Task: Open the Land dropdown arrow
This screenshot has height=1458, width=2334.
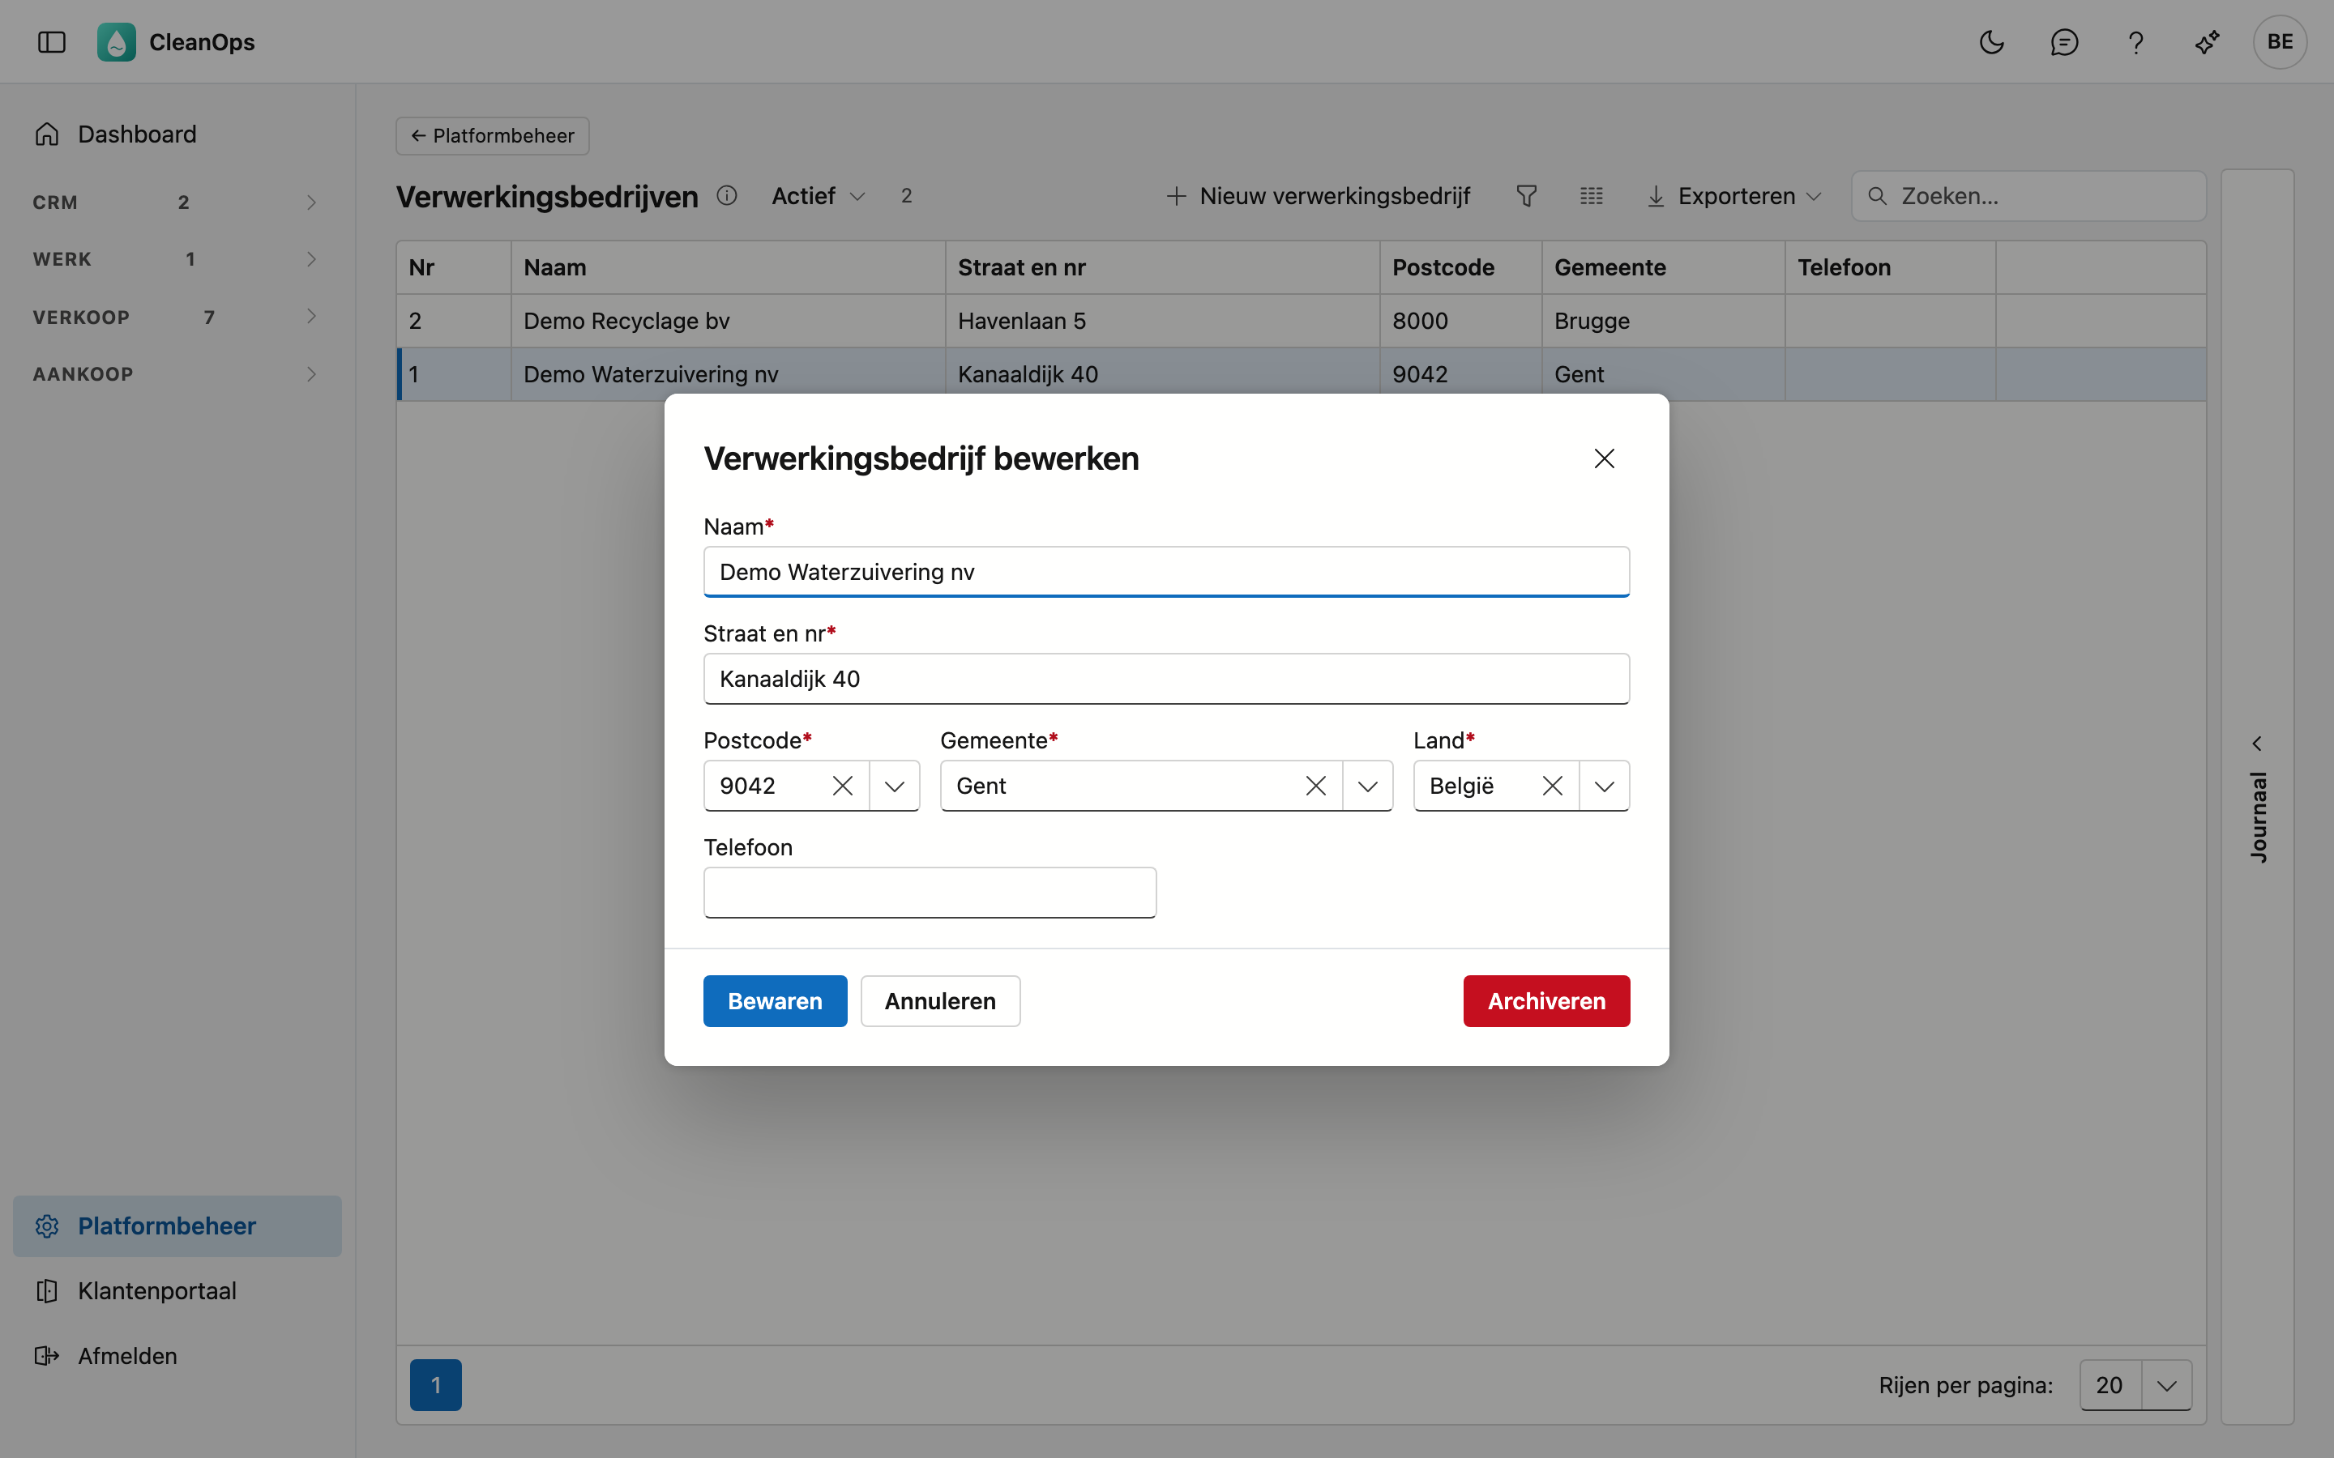Action: pyautogui.click(x=1604, y=786)
